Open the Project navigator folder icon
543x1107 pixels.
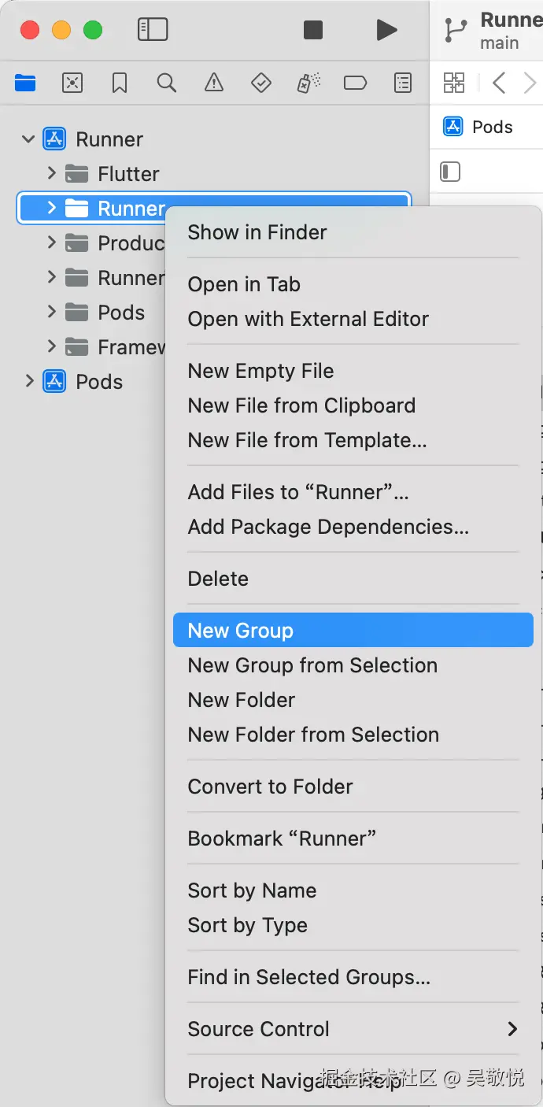25,83
